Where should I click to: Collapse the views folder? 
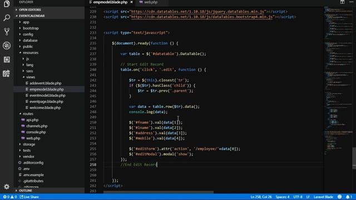pyautogui.click(x=31, y=77)
